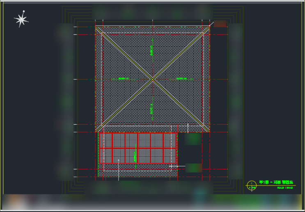Select the vertical SLOPE label on the south roof face
305x212 pixels.
[x=151, y=109]
